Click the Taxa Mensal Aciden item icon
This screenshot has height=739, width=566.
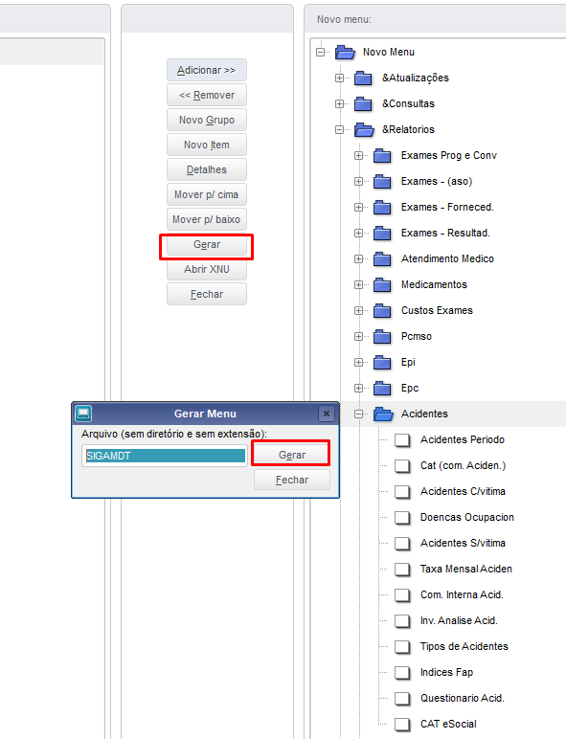pos(402,570)
